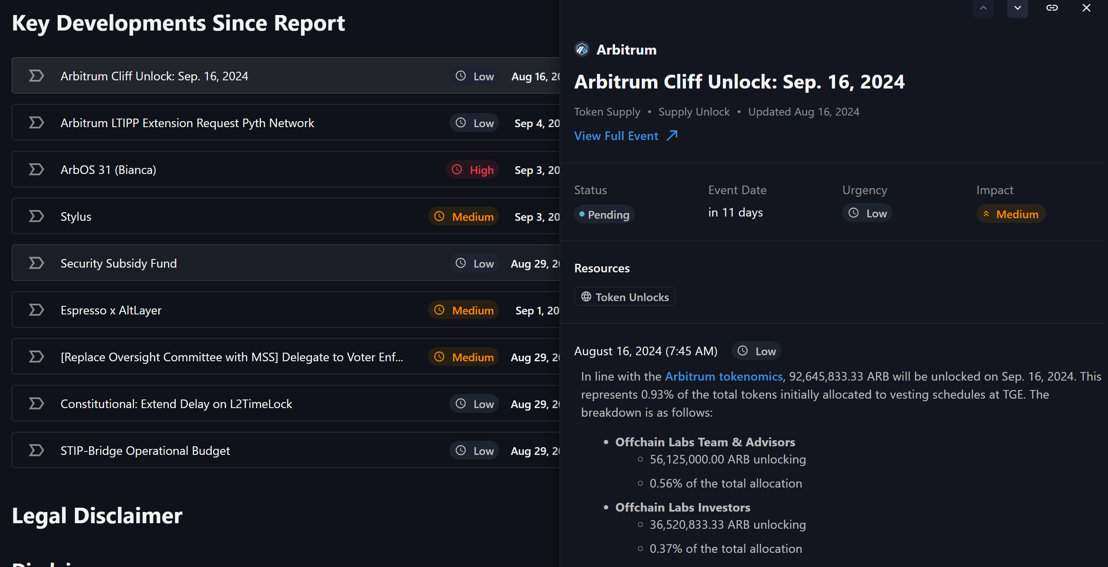The height and width of the screenshot is (567, 1108).
Task: Click the panel title 'Arbitrum Cliff Unlock: Sep. 16, 2024'
Action: [739, 82]
